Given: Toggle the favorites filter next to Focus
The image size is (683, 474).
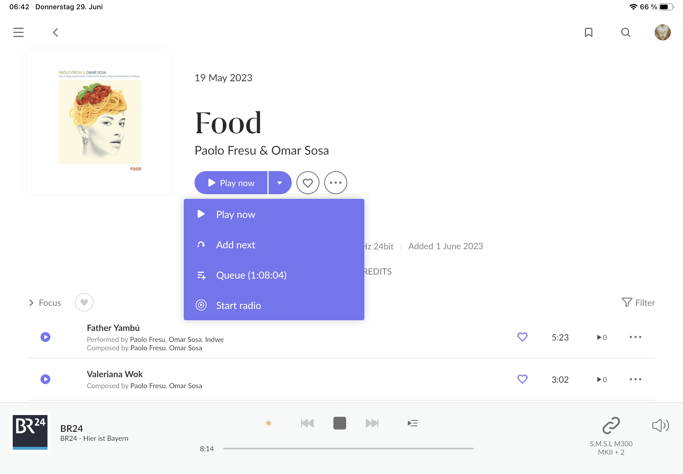Looking at the screenshot, I should (84, 302).
